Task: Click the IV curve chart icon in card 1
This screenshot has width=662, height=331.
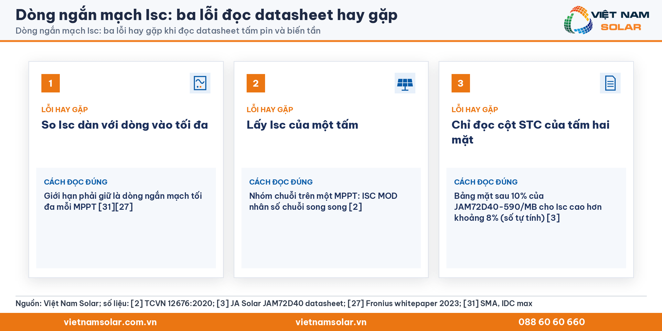Action: tap(200, 83)
